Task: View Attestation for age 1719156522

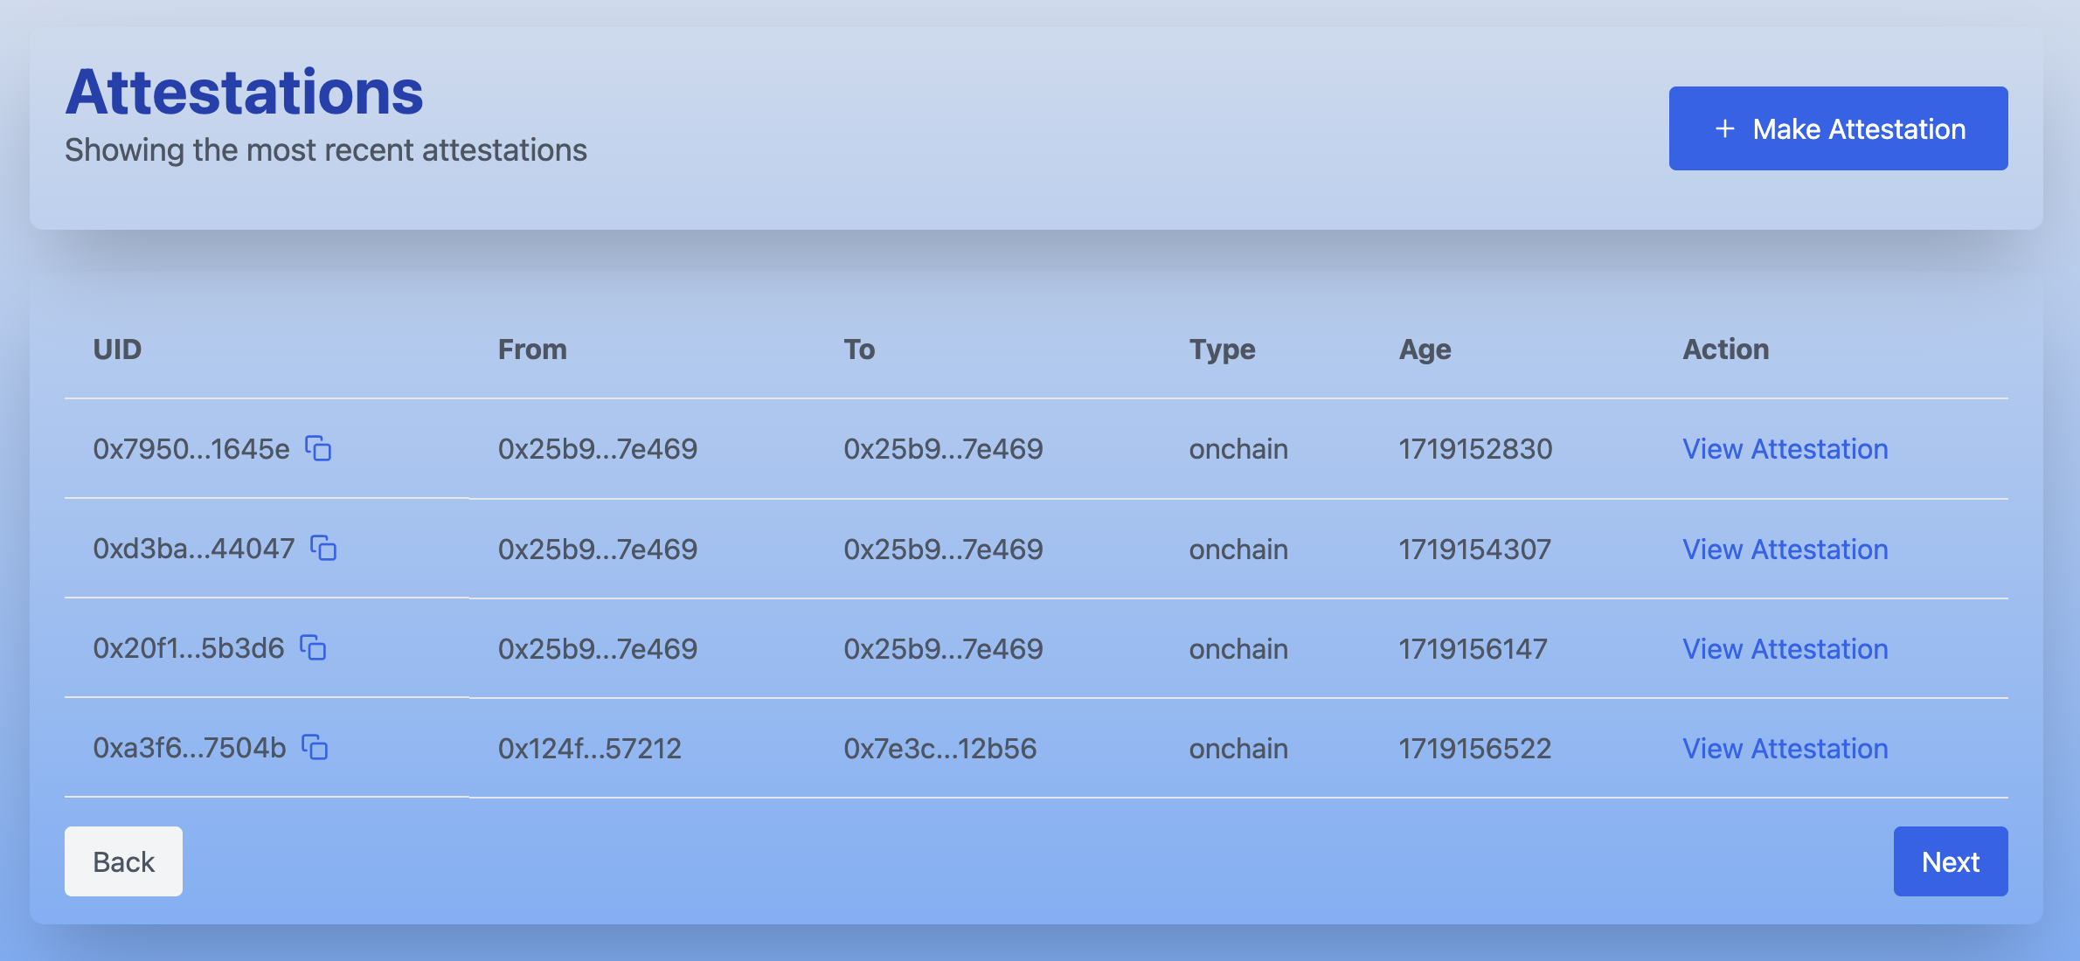Action: point(1785,749)
